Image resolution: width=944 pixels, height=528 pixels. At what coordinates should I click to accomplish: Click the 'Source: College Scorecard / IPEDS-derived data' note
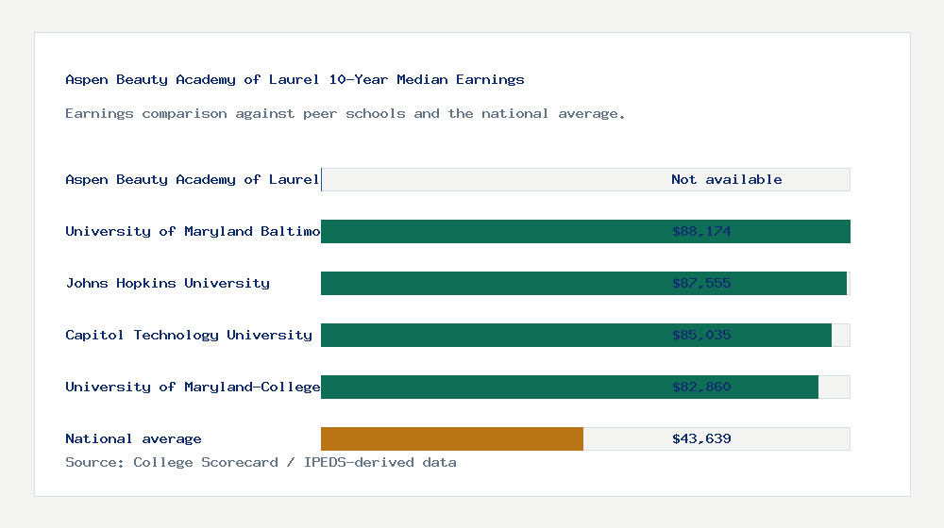pos(261,462)
